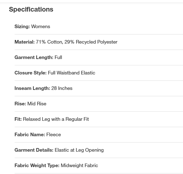The height and width of the screenshot is (174, 183).
Task: Click the Material label
Action: 25,42
